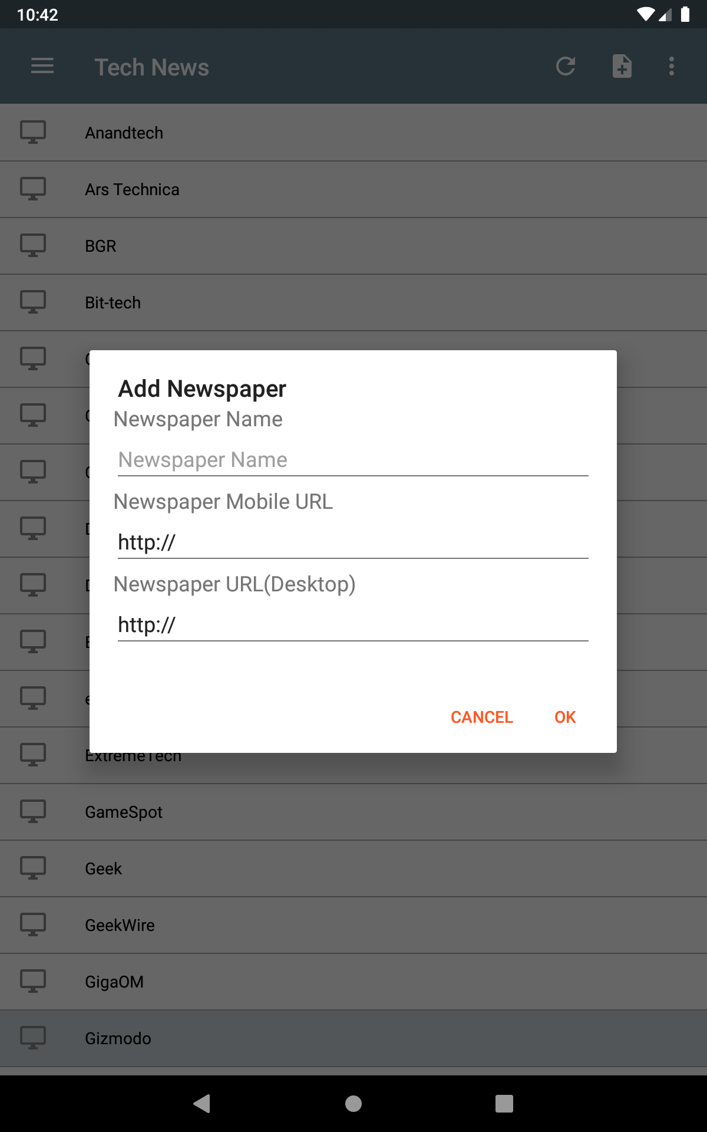
Task: Select Geek in the list
Action: 353,868
